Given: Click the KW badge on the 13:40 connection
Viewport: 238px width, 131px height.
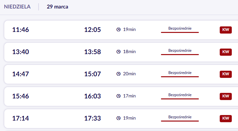Looking at the screenshot, I should tap(226, 52).
